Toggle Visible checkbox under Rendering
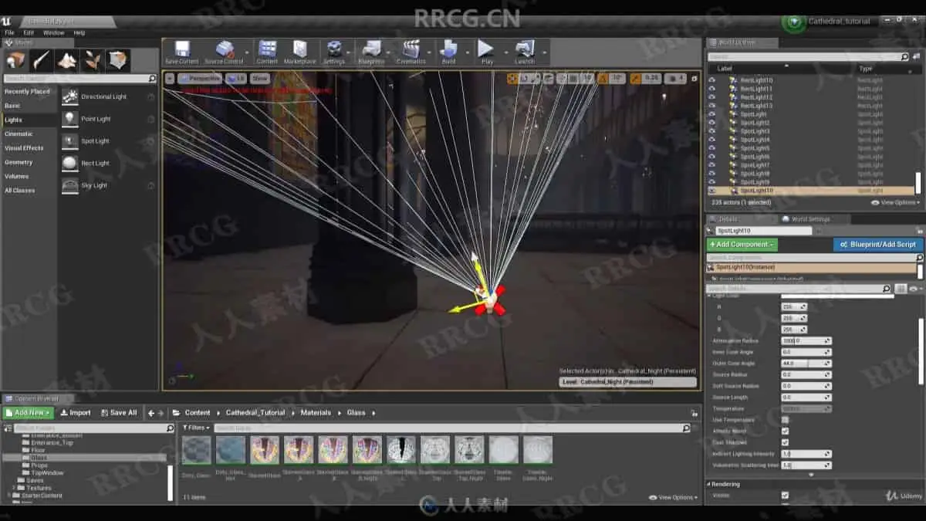Viewport: 926px width, 521px height. [x=785, y=496]
